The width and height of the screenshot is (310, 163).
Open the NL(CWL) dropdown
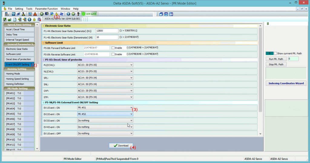tap(105, 71)
